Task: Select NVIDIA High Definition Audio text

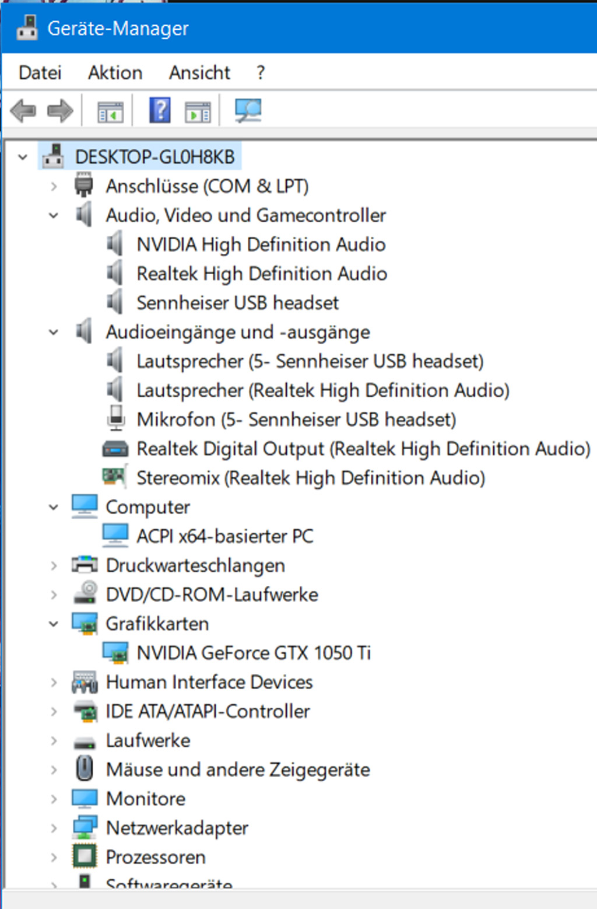Action: [x=261, y=244]
